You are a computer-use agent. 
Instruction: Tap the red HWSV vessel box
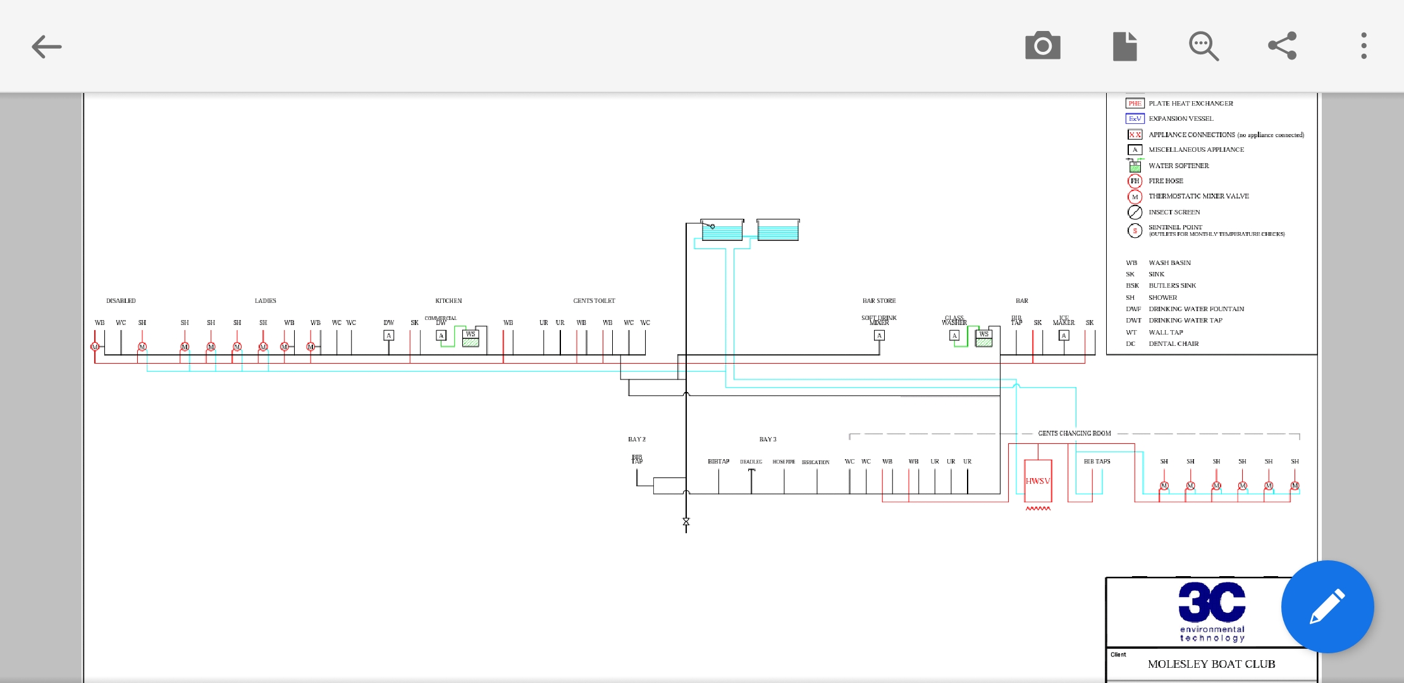click(x=1038, y=481)
